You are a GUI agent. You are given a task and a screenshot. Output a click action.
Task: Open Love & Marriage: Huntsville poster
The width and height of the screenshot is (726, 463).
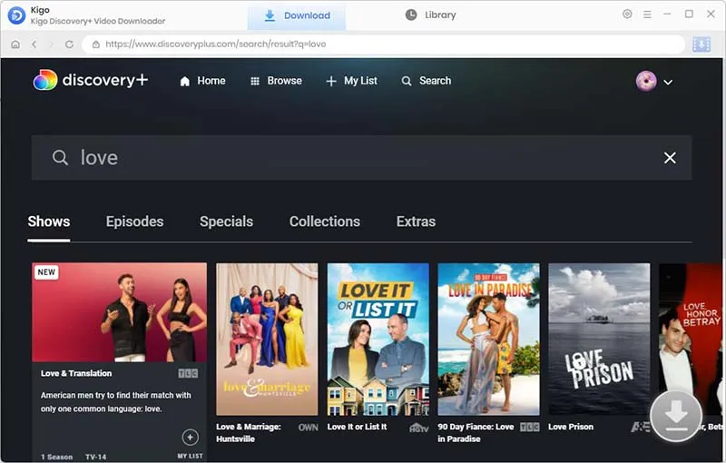(267, 340)
